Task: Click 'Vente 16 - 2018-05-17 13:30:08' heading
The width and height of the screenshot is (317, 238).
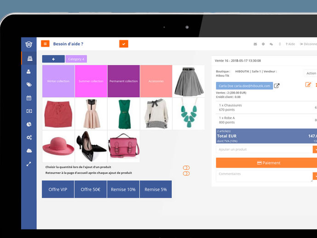Action: point(238,61)
